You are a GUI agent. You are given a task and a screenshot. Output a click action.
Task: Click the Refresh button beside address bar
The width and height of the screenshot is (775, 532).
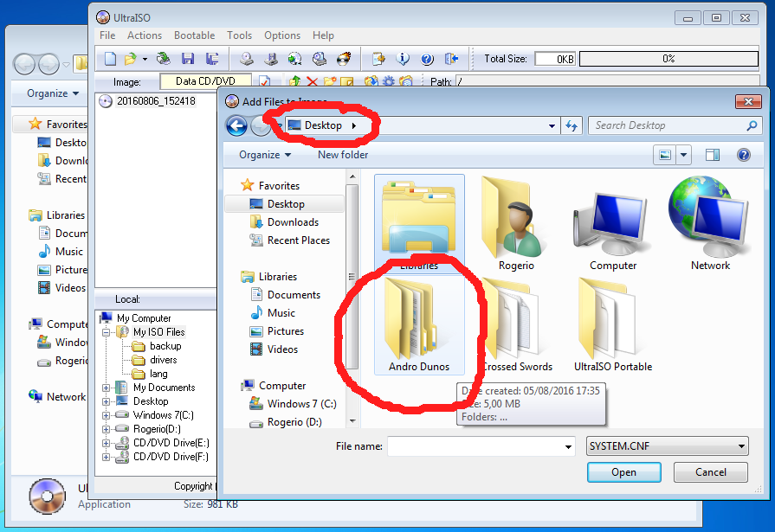(571, 125)
